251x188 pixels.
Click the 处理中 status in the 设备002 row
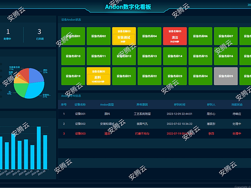click(237, 124)
